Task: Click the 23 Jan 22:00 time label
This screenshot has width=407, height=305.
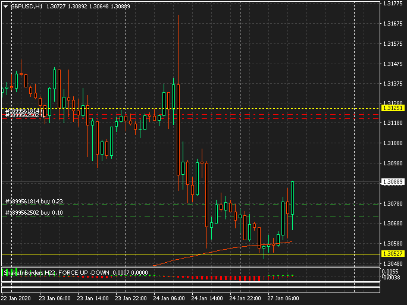Action: coord(131,298)
